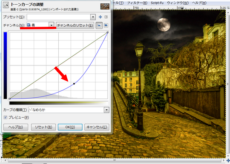Click the black control point on the curve
This screenshot has width=230, height=164.
[x=74, y=84]
